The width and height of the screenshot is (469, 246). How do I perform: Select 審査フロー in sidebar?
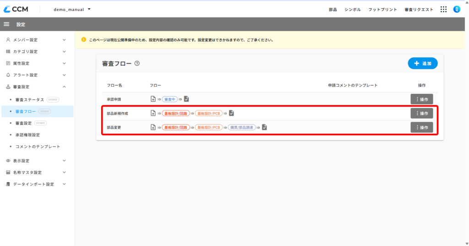tap(37, 111)
